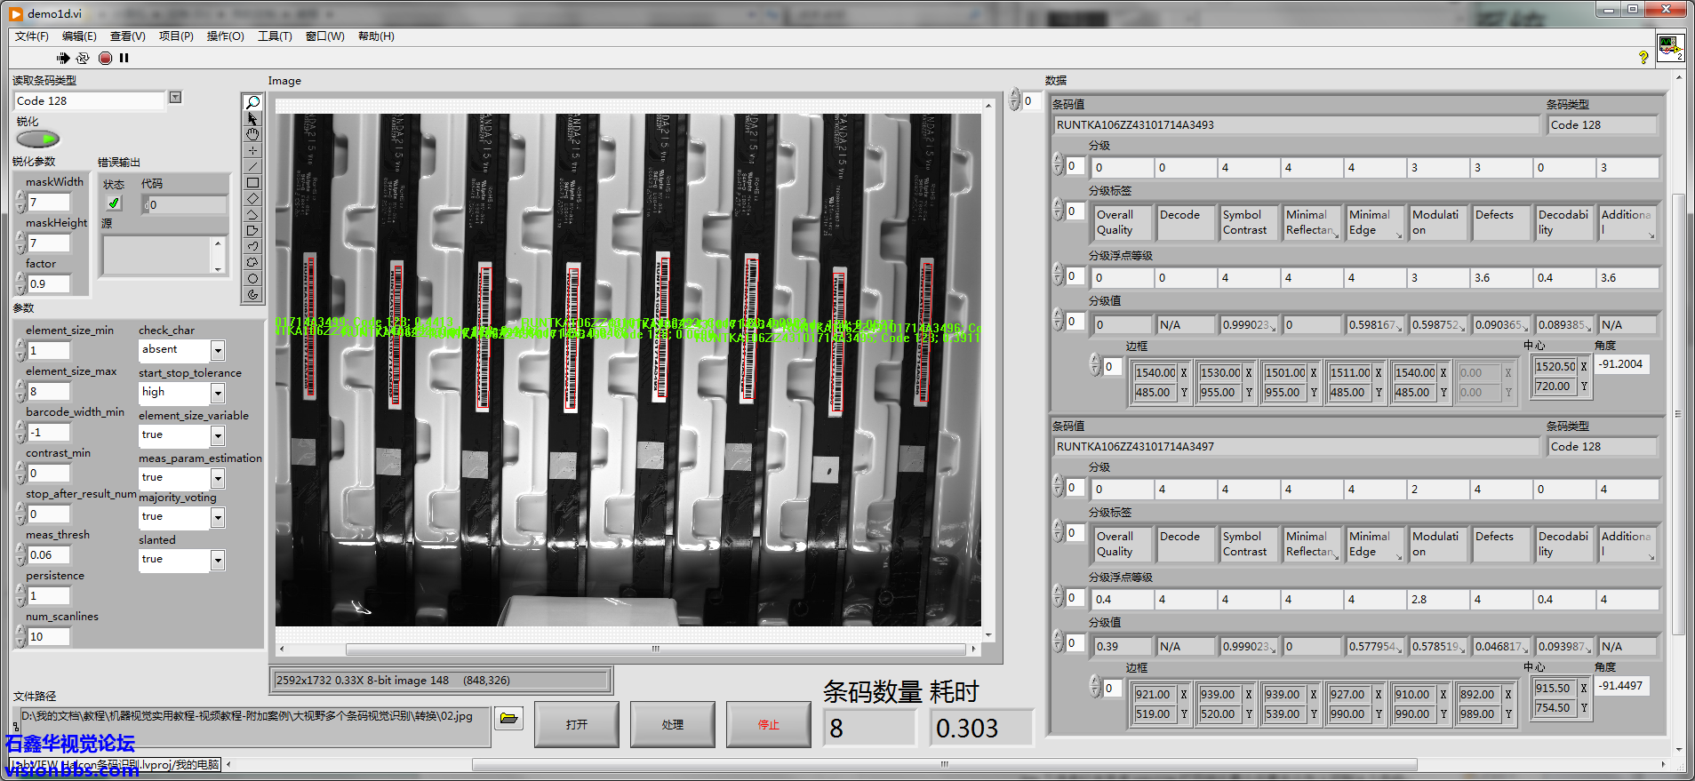This screenshot has height=781, width=1695.
Task: Click the 条码数量 count value 8
Action: click(x=868, y=729)
